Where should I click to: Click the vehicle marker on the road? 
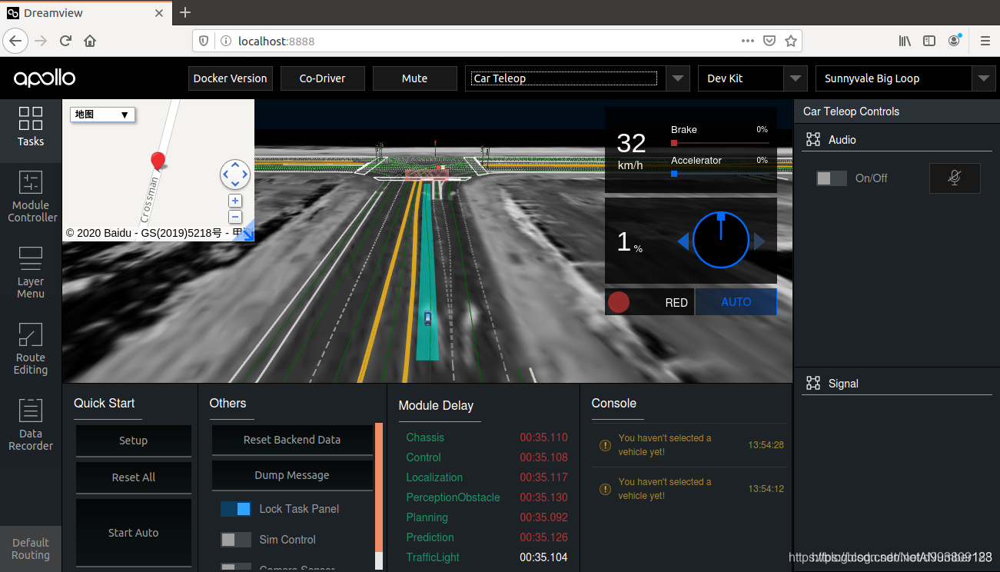428,318
